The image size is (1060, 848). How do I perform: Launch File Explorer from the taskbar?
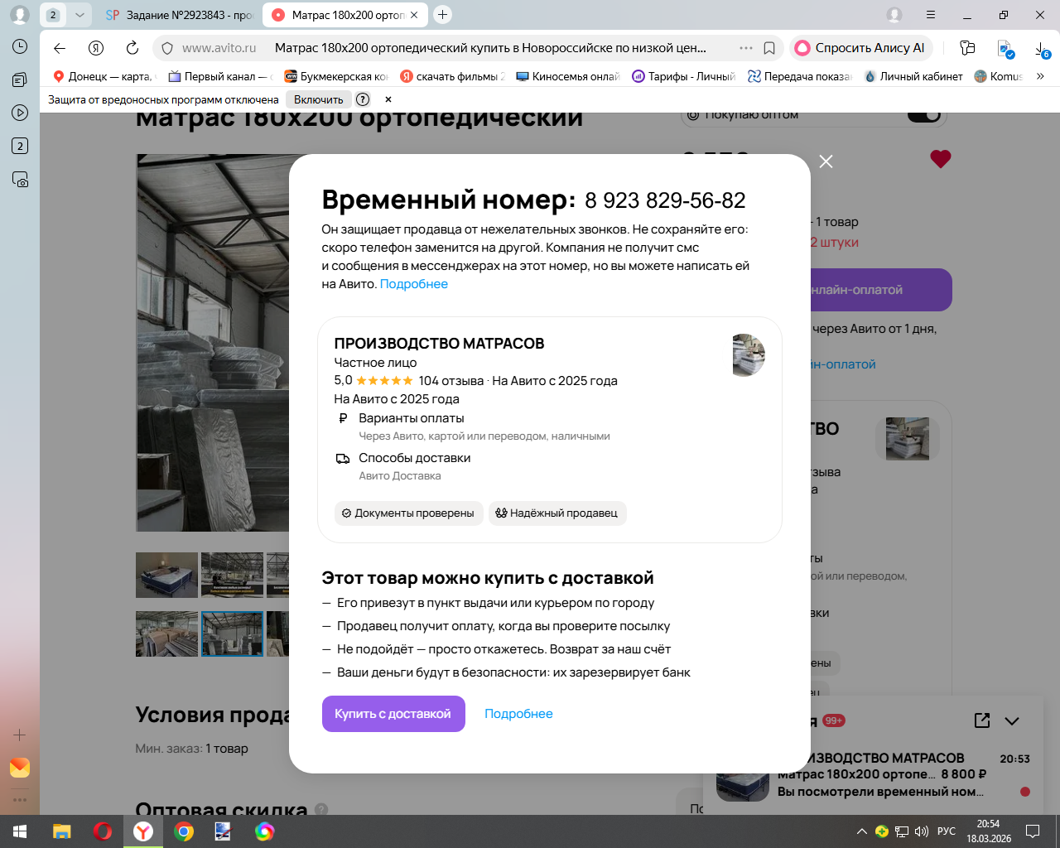point(62,831)
